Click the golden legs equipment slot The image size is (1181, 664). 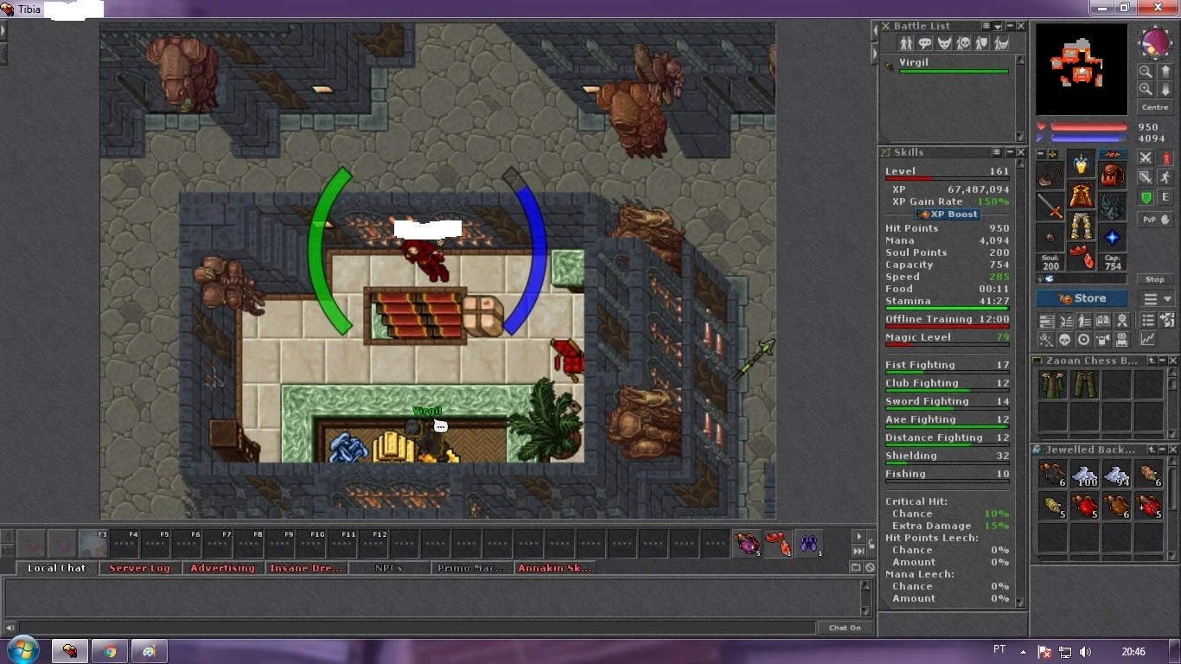[1081, 226]
